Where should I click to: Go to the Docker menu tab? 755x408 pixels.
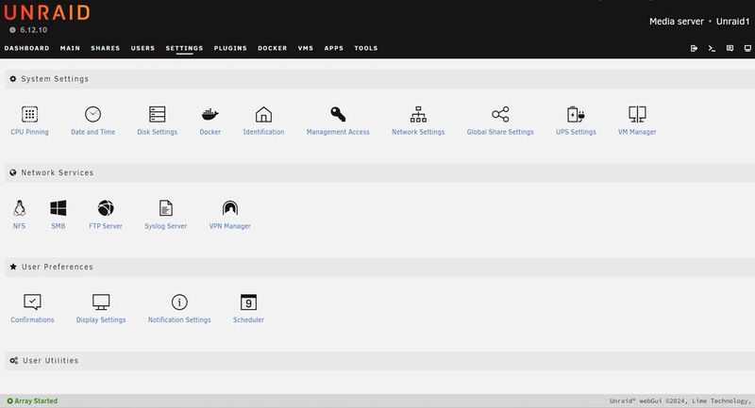tap(273, 47)
